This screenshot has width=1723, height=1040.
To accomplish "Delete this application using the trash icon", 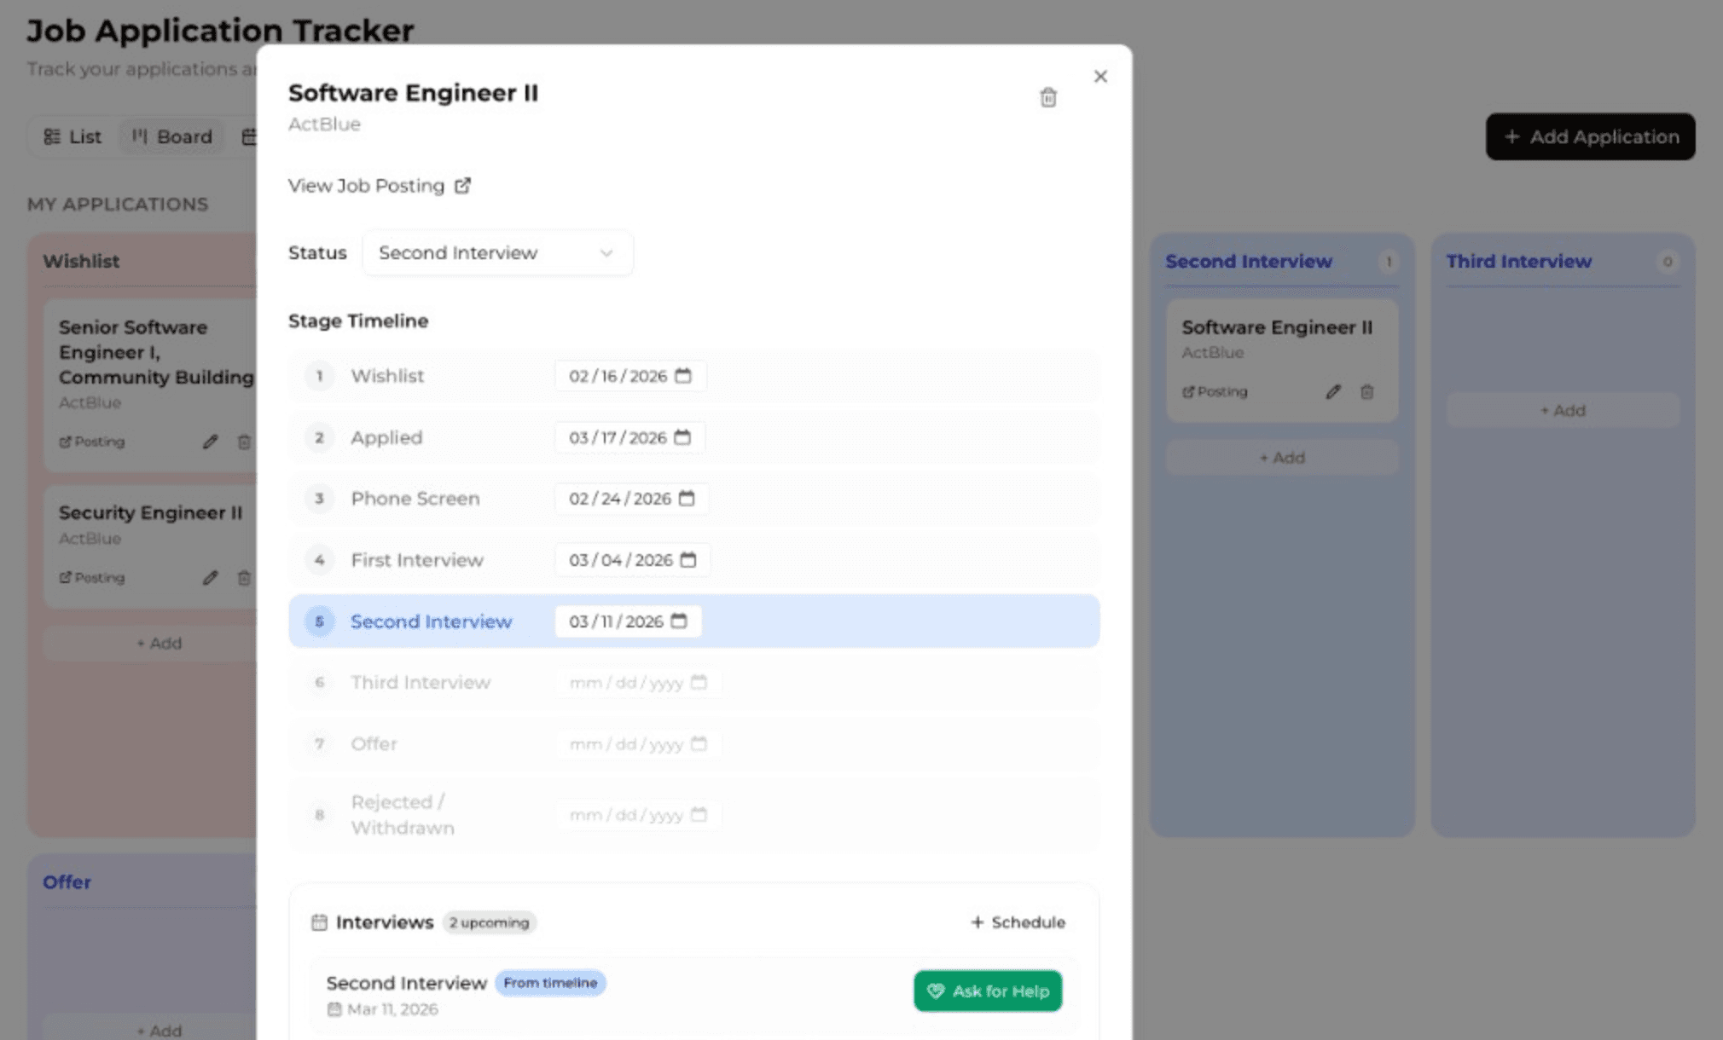I will [x=1048, y=97].
